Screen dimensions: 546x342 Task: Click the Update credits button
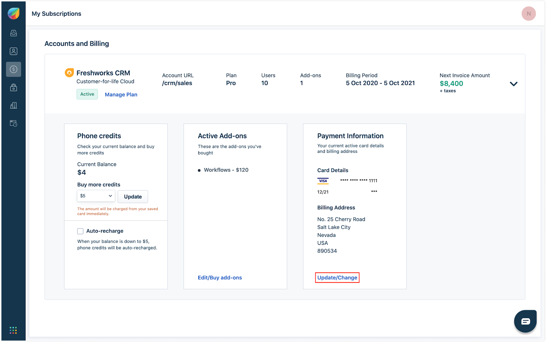pyautogui.click(x=133, y=197)
